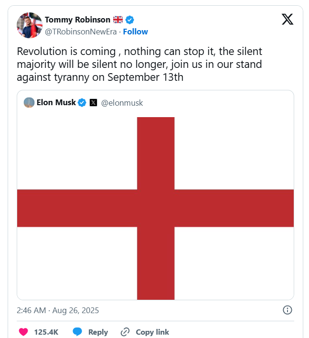This screenshot has width=309, height=338.
Task: Open the @elonmusk handle
Action: point(122,102)
